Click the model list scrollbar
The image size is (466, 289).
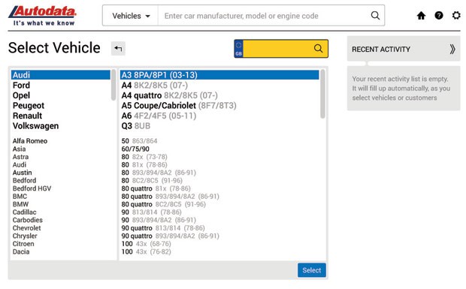(322, 94)
